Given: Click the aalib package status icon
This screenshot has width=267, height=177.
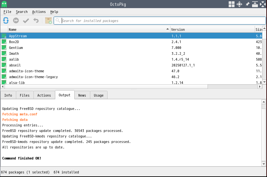Looking at the screenshot, I should tap(4, 59).
